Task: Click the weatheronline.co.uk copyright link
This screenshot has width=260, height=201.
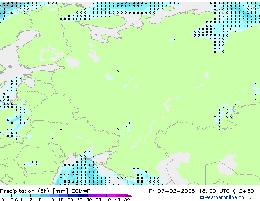Action: [225, 197]
